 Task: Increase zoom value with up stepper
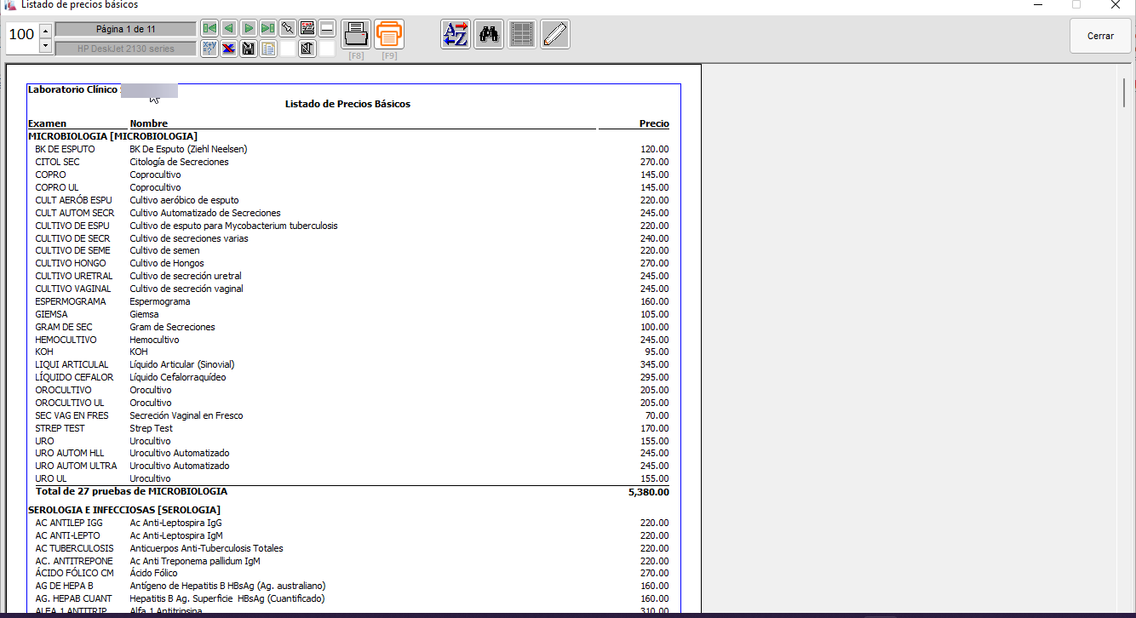point(46,30)
